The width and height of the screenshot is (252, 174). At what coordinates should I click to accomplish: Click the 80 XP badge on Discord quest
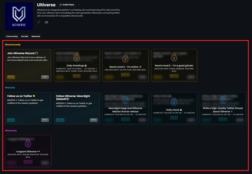point(11,77)
